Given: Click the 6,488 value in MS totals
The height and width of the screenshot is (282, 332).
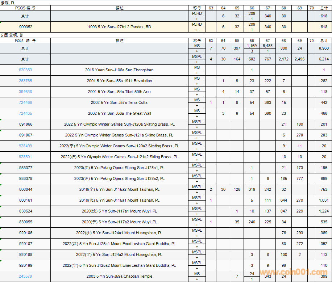Looking at the screenshot, I should coord(267,46).
